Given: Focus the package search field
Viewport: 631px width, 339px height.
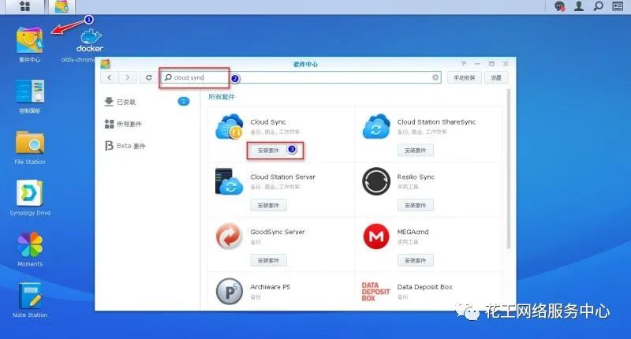Looking at the screenshot, I should pos(301,77).
